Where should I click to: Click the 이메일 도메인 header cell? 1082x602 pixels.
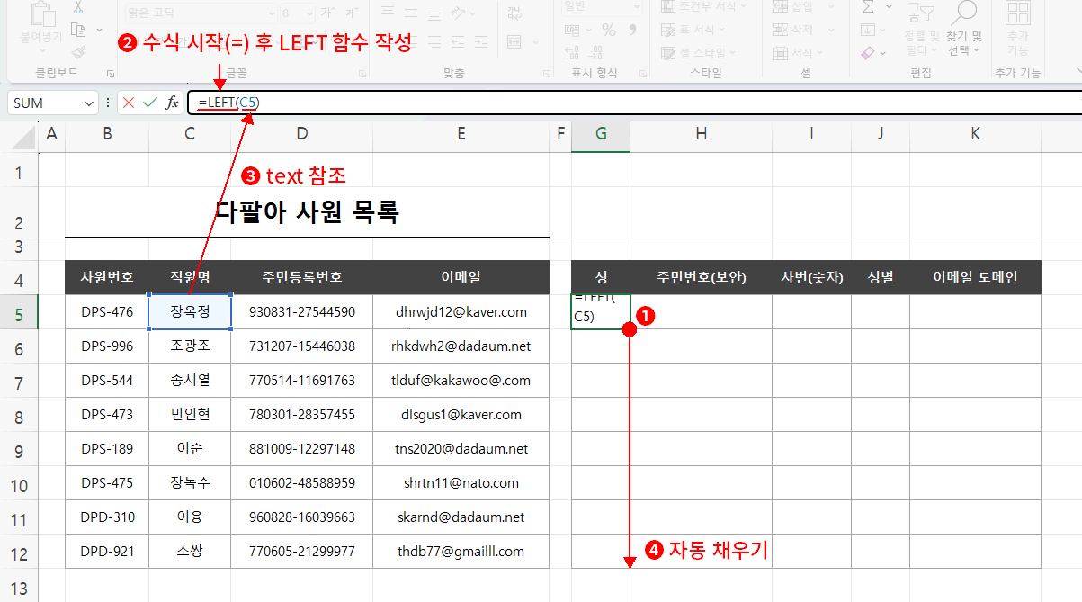point(975,277)
